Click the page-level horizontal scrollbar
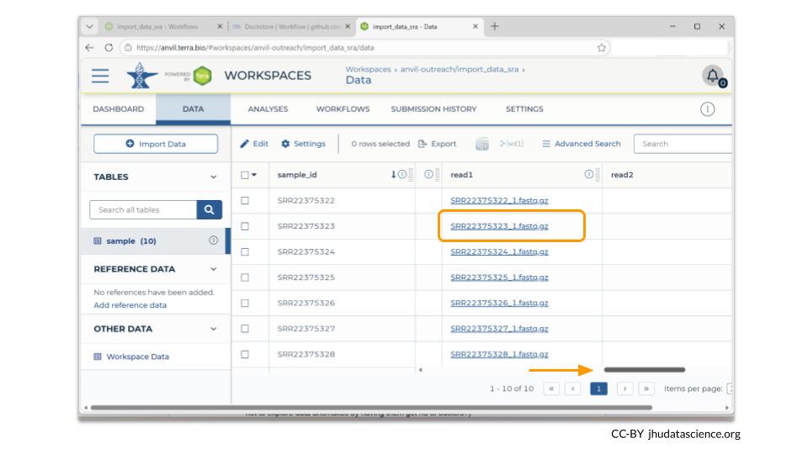This screenshot has width=808, height=454. click(371, 408)
